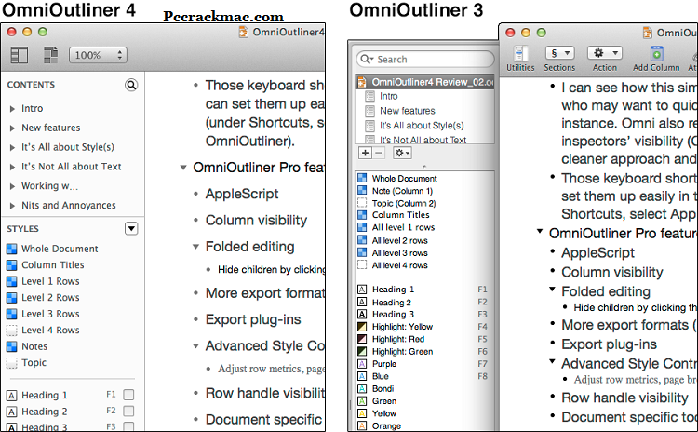Expand Nits and Annoyances section

coord(12,206)
